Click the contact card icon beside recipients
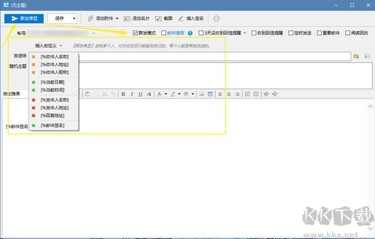Image resolution: width=375 pixels, height=239 pixels. [367, 56]
